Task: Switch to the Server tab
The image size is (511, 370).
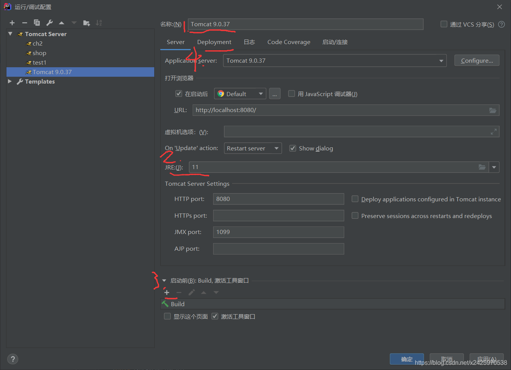Action: tap(176, 42)
